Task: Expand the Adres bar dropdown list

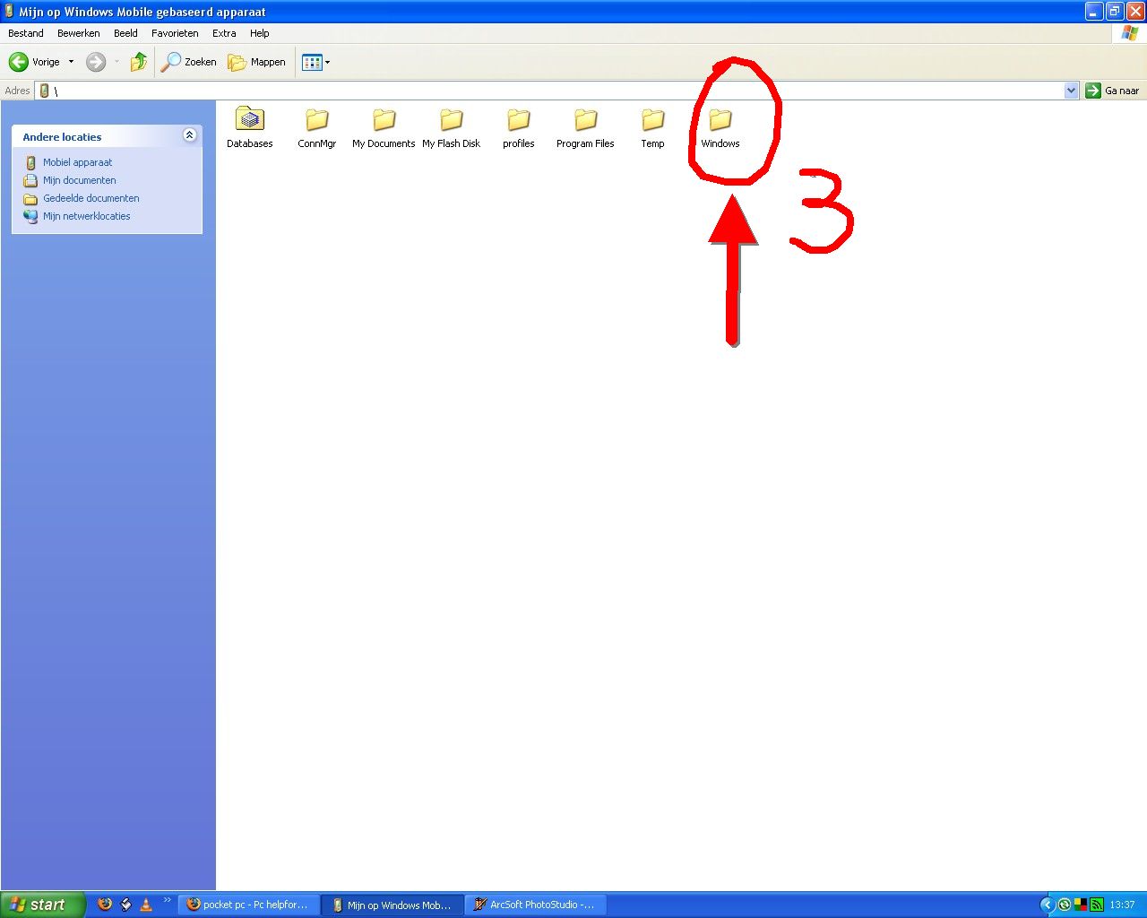Action: [1071, 91]
